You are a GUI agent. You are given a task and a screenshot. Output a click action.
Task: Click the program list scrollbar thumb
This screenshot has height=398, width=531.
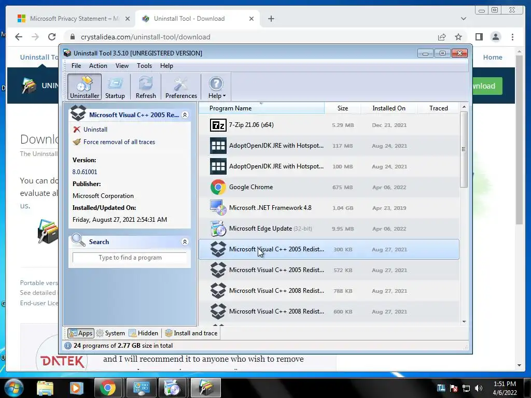(x=464, y=149)
